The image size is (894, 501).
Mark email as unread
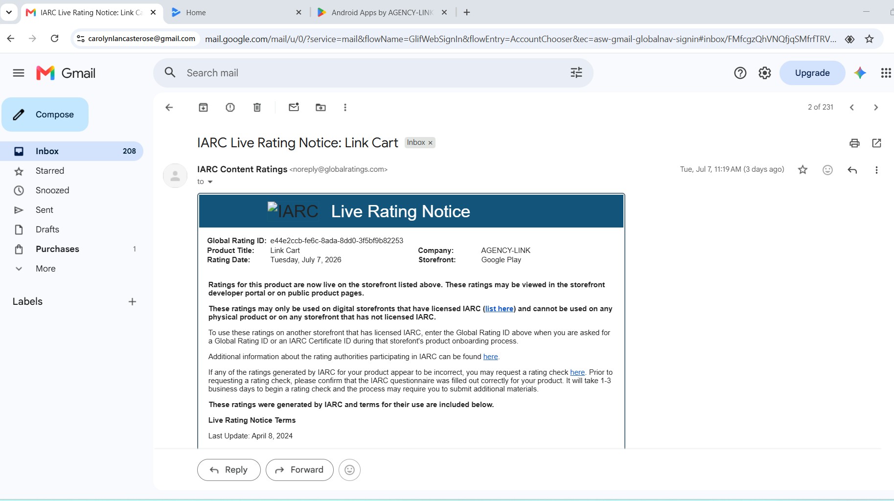tap(294, 107)
